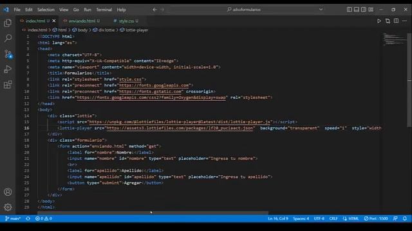412x231 pixels.
Task: Open the Terminal menu
Action: click(x=104, y=10)
